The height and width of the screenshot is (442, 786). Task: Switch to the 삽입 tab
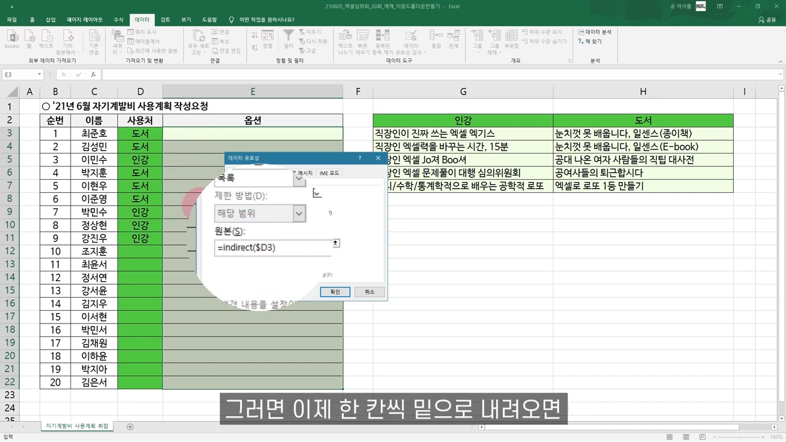point(50,20)
